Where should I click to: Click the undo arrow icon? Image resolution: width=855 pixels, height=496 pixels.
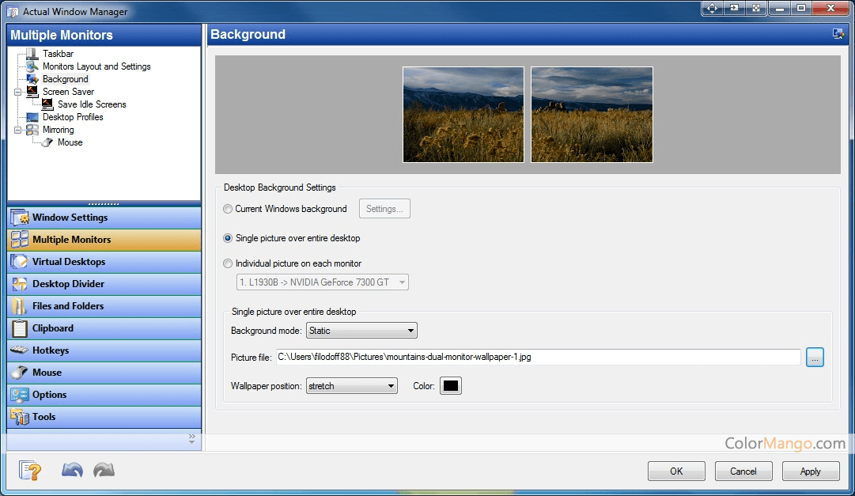pyautogui.click(x=72, y=471)
